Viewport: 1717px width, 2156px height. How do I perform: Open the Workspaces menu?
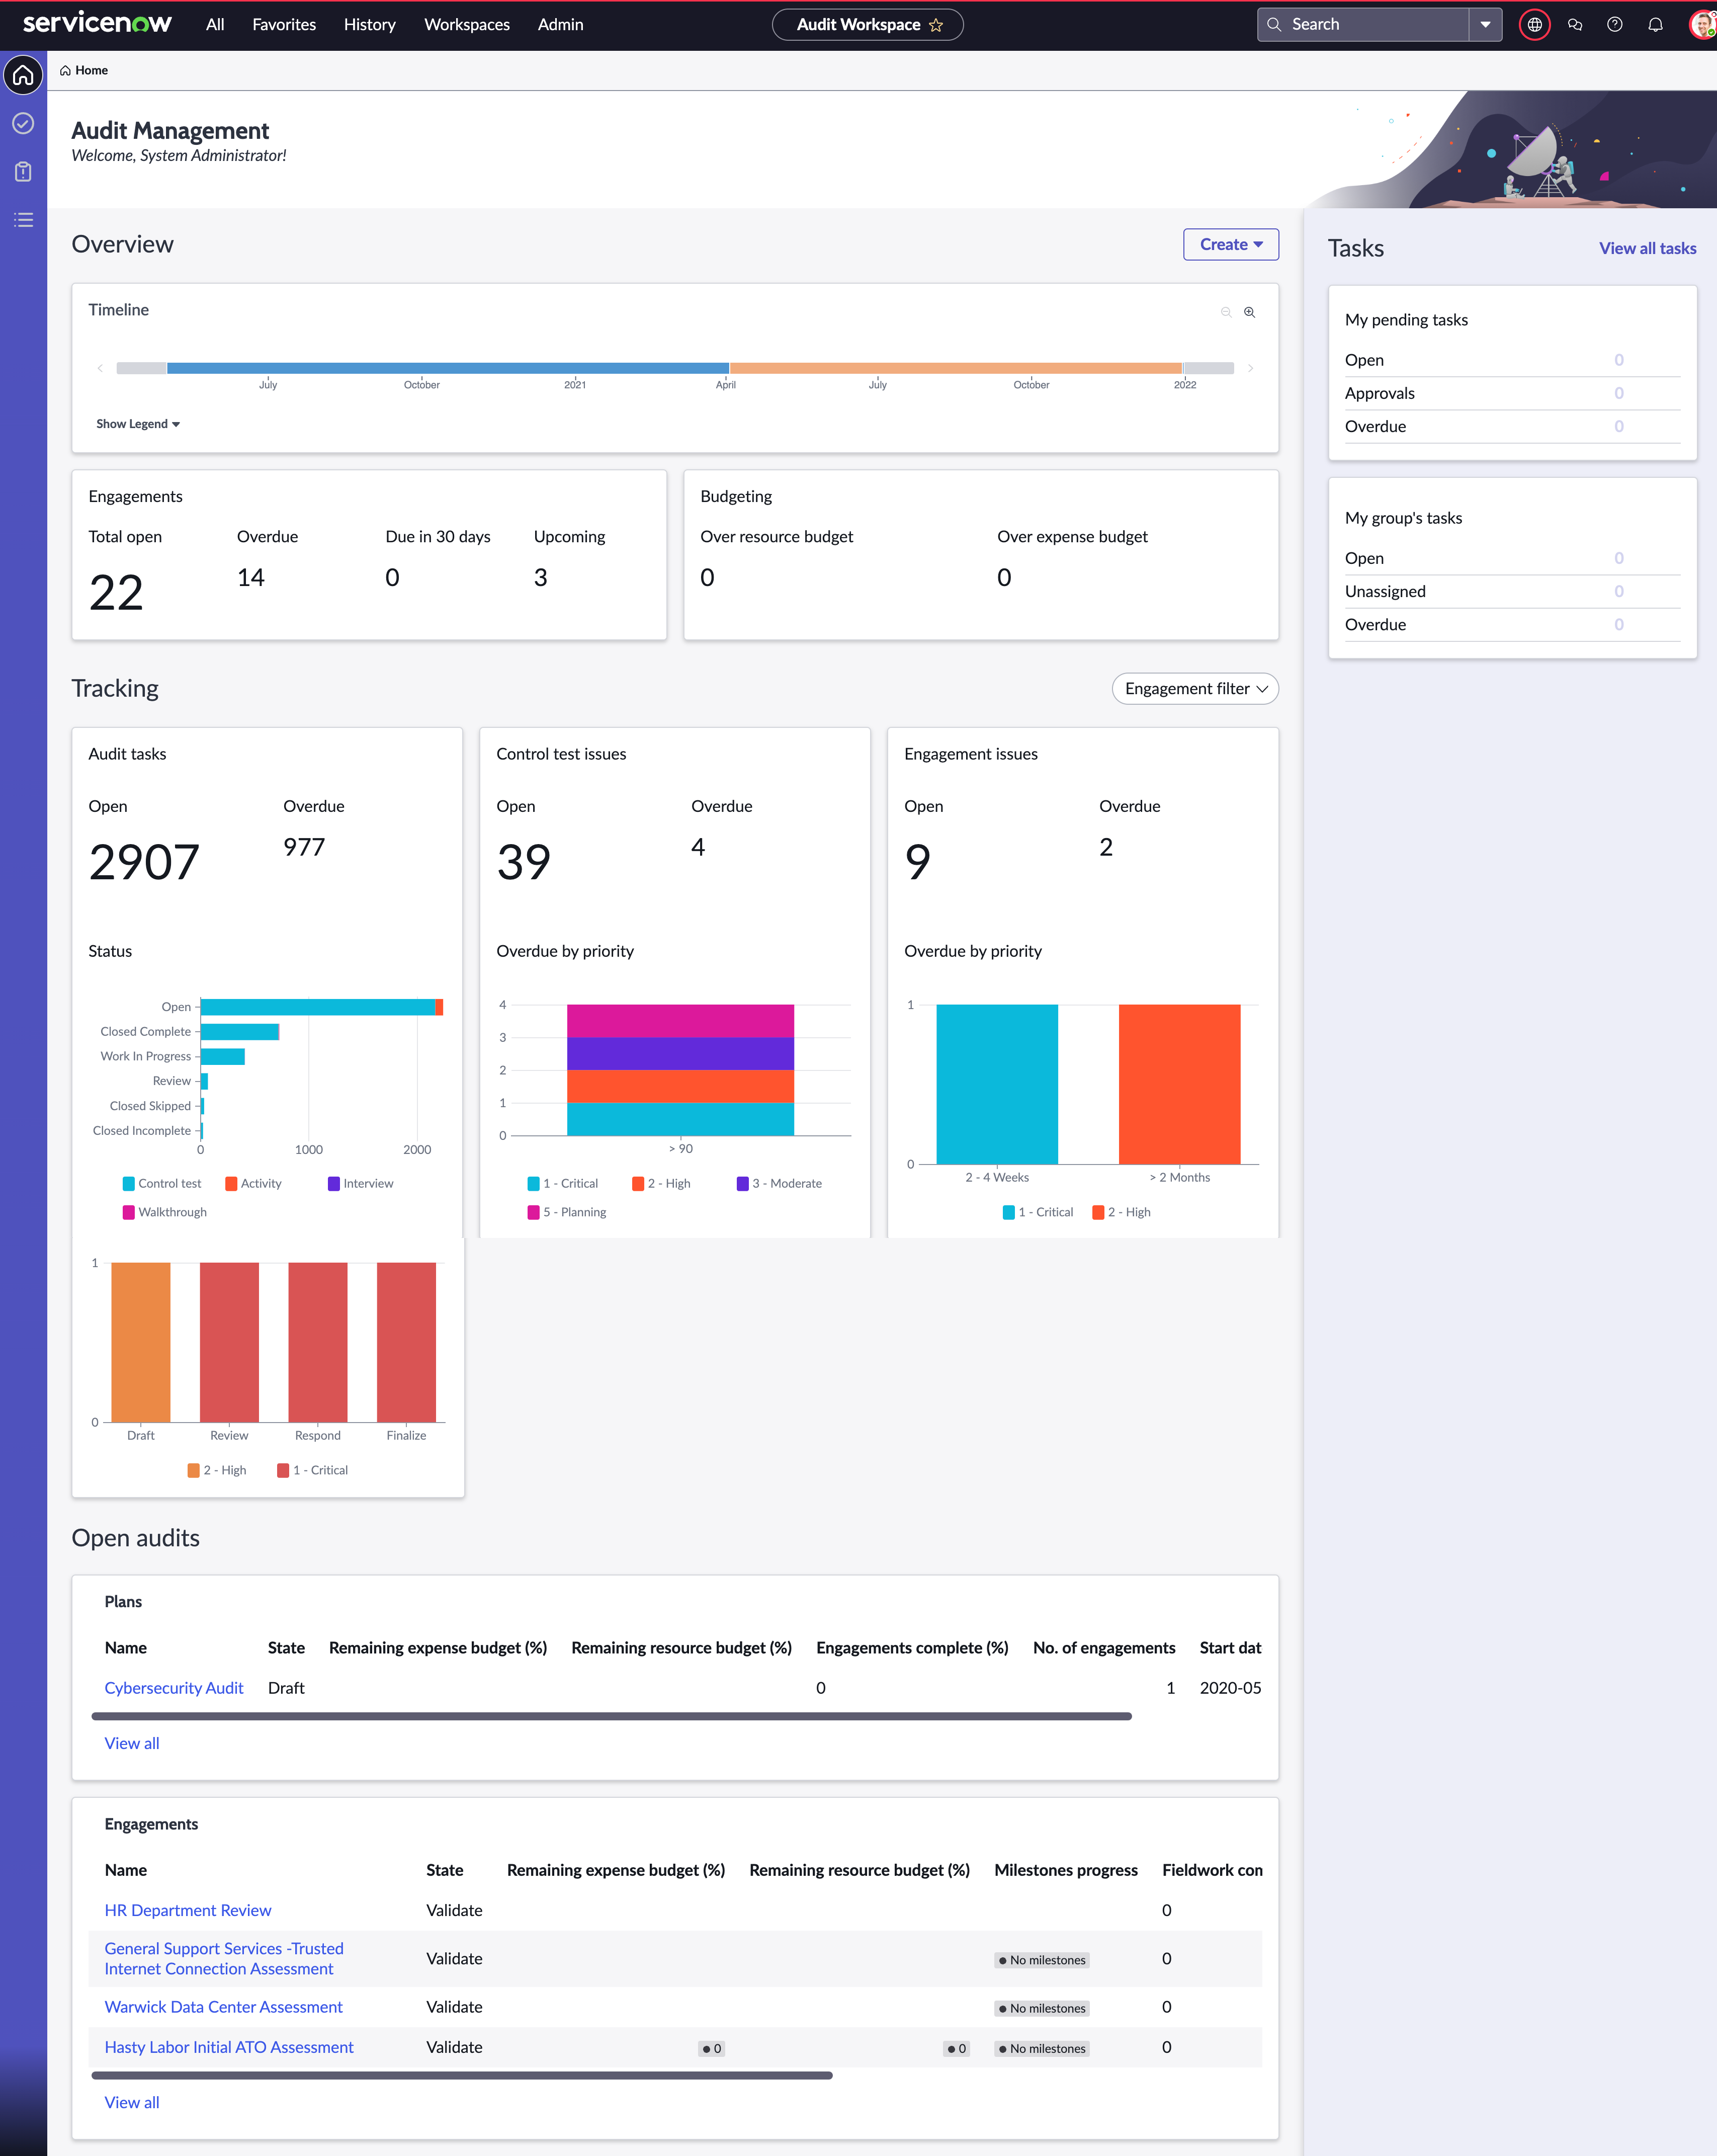click(x=467, y=24)
